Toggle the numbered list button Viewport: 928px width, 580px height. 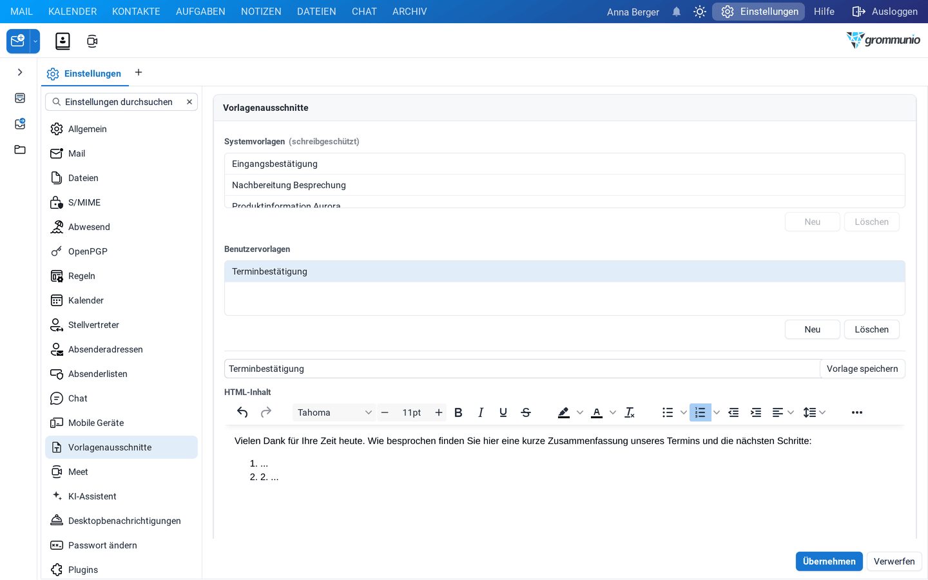(x=700, y=412)
